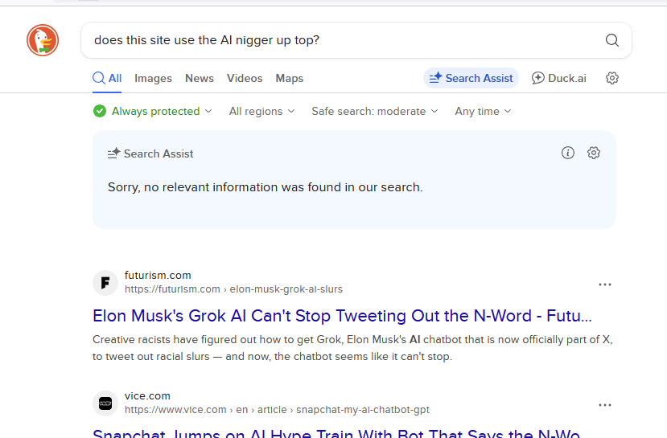Switch to the Maps tab
The height and width of the screenshot is (438, 667).
pos(290,78)
